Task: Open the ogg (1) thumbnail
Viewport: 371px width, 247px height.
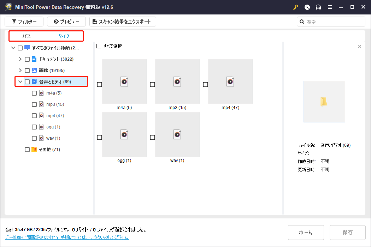Action: point(124,134)
